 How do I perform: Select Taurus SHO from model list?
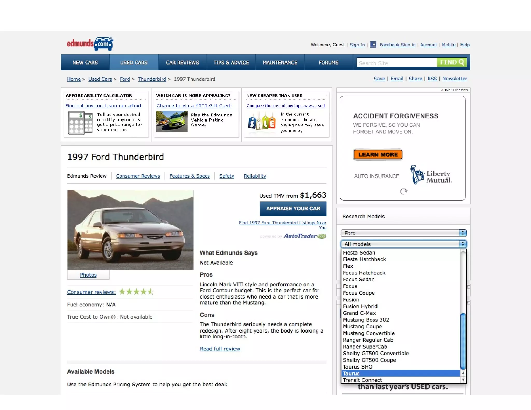pos(401,366)
